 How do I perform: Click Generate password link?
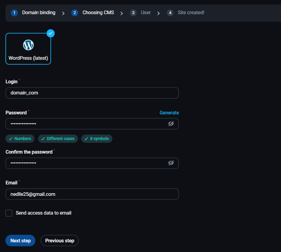[x=169, y=113]
